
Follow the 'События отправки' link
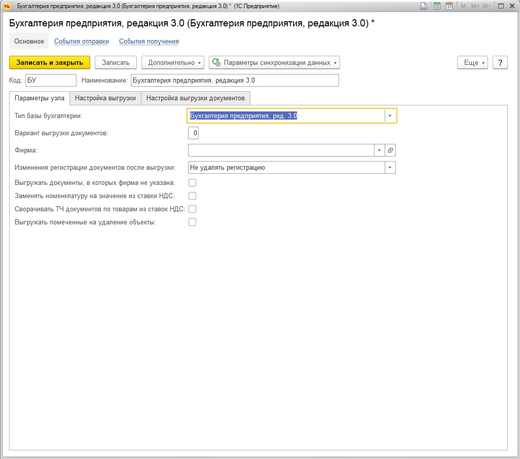(x=82, y=42)
